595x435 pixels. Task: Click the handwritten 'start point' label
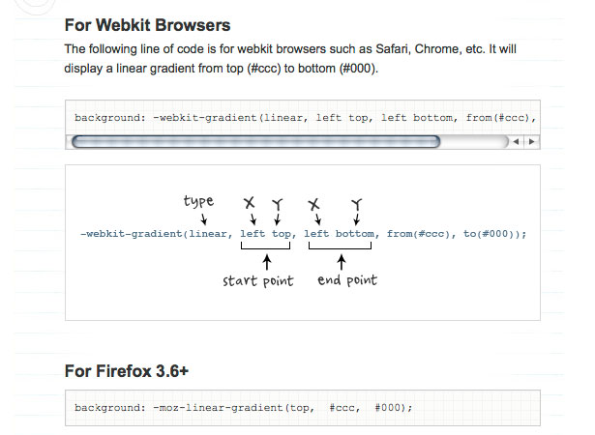click(258, 281)
